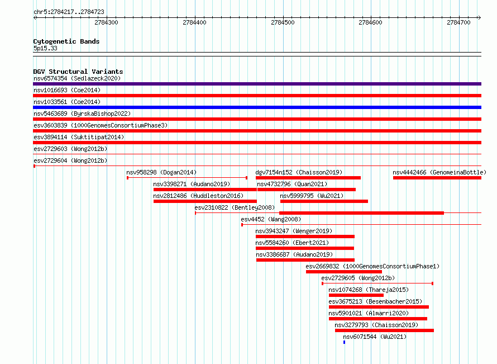Select the red nsv3943247 variant bar
497x364 pixels.
[305, 237]
